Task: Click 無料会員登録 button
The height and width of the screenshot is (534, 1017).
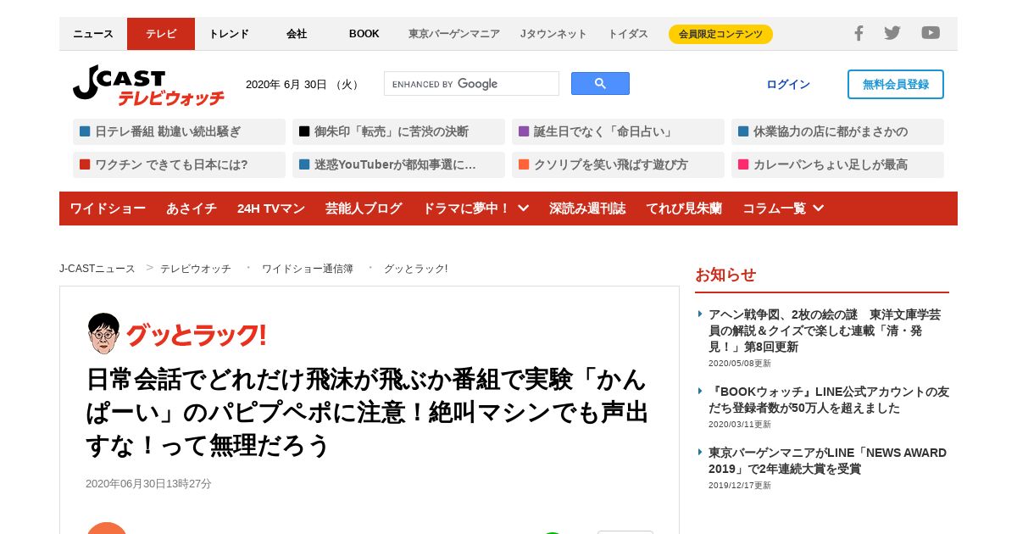Action: 896,85
